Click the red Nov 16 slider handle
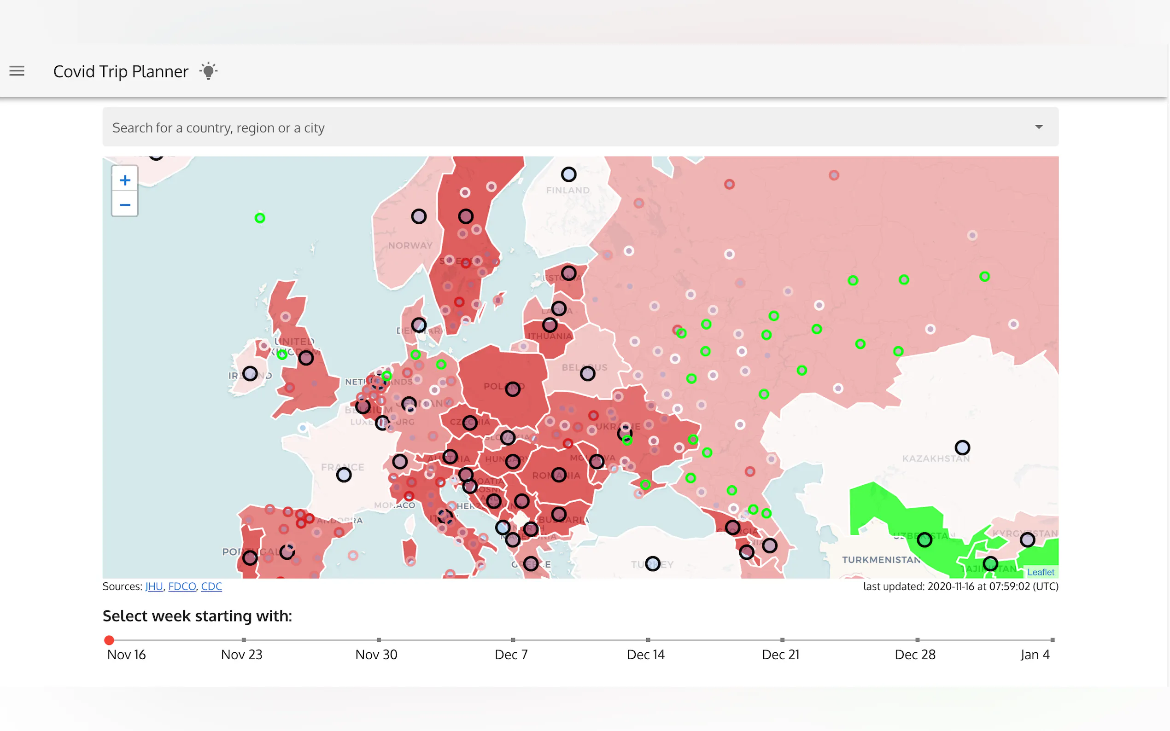 tap(109, 640)
